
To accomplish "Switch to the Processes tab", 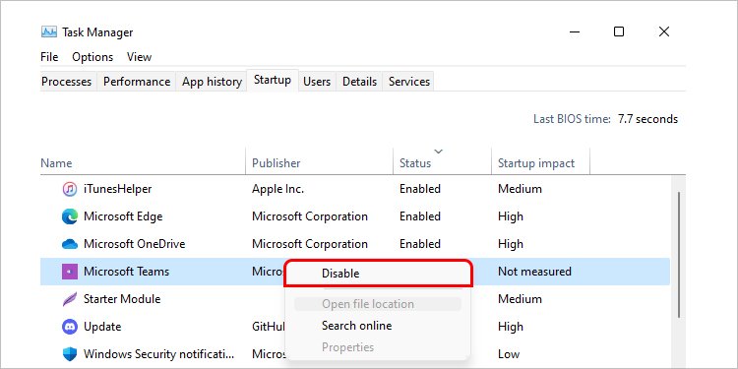I will pos(66,82).
